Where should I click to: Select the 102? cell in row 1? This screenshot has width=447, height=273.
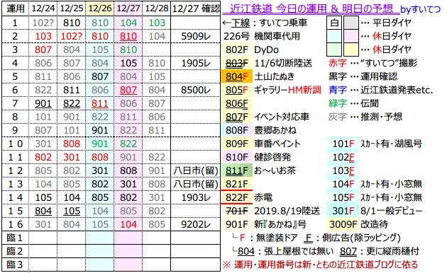tap(43, 23)
